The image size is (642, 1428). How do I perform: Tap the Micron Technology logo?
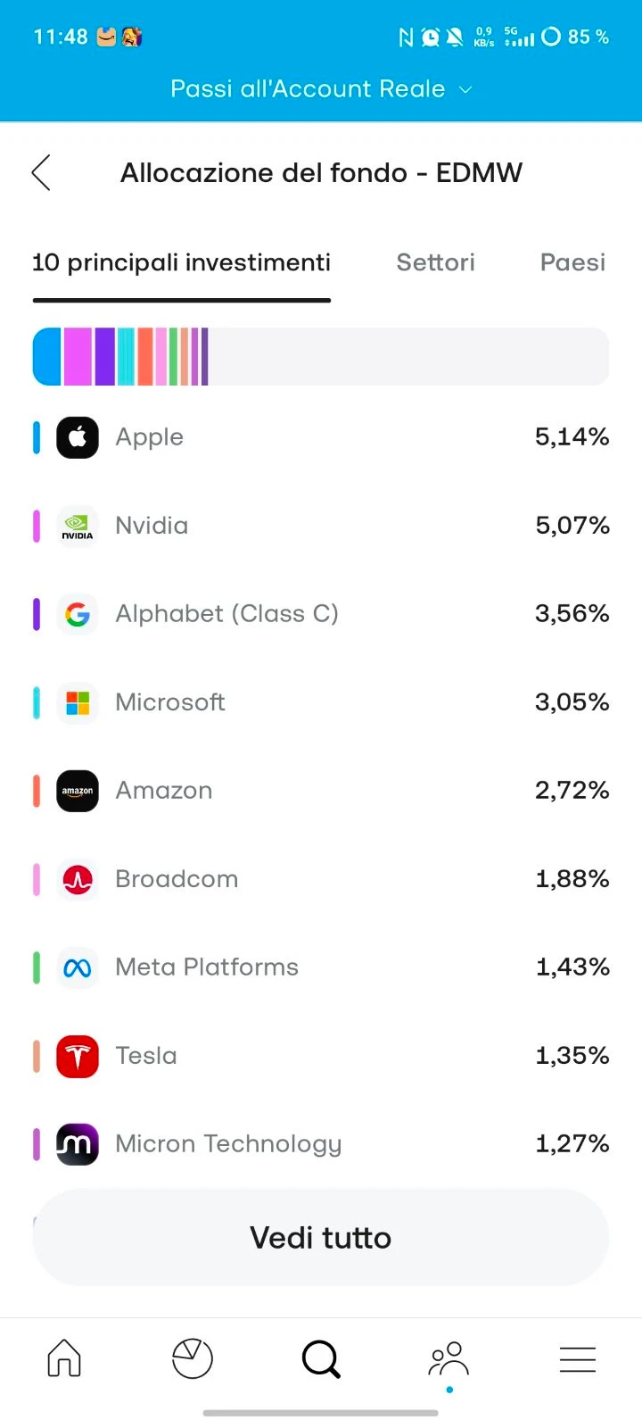(x=78, y=1144)
